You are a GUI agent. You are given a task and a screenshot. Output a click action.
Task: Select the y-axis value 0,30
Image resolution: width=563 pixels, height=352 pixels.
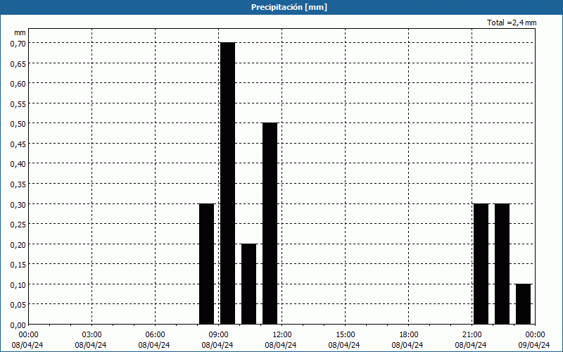18,204
